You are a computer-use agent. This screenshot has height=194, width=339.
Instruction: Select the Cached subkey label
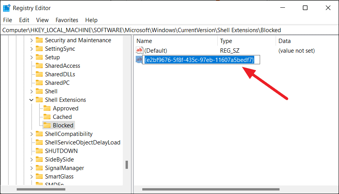(62, 117)
